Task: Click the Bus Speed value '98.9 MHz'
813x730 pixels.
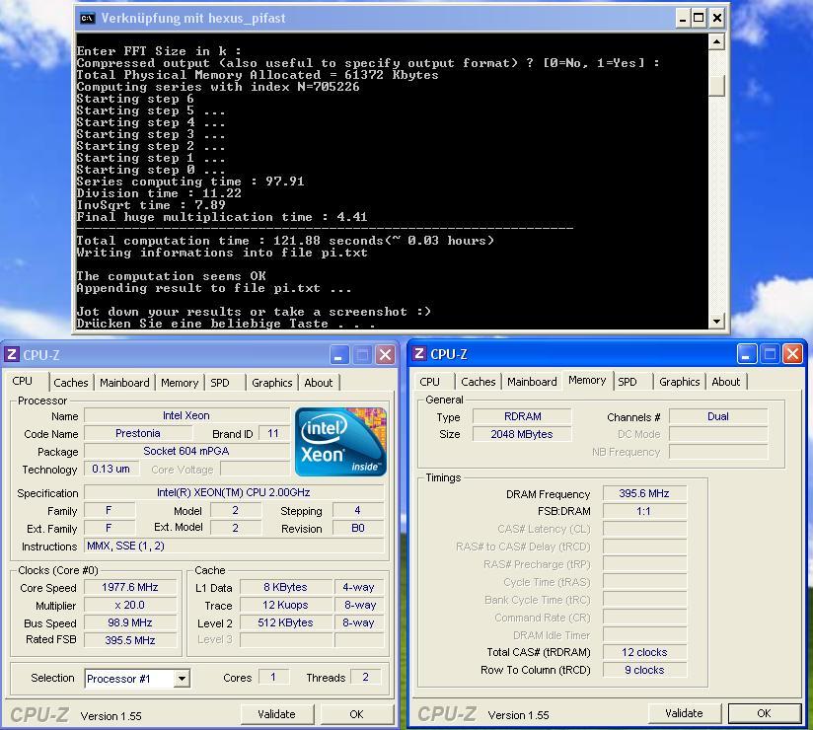Action: pos(130,622)
